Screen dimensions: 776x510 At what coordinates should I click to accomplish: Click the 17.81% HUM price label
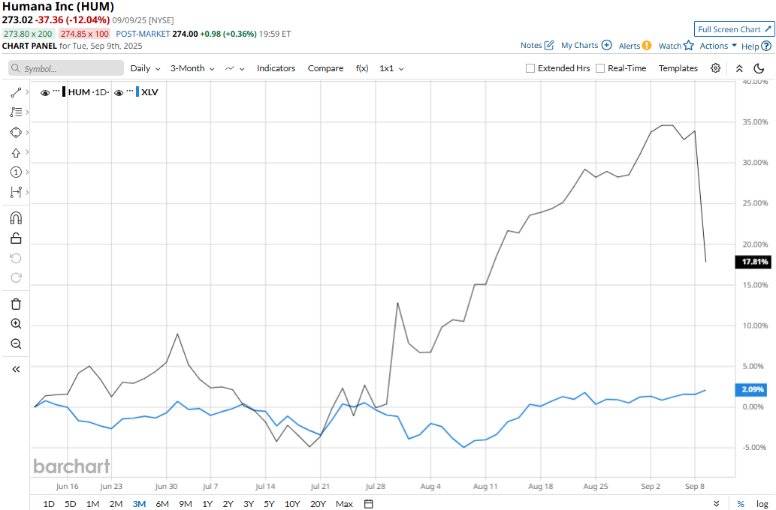click(x=754, y=262)
